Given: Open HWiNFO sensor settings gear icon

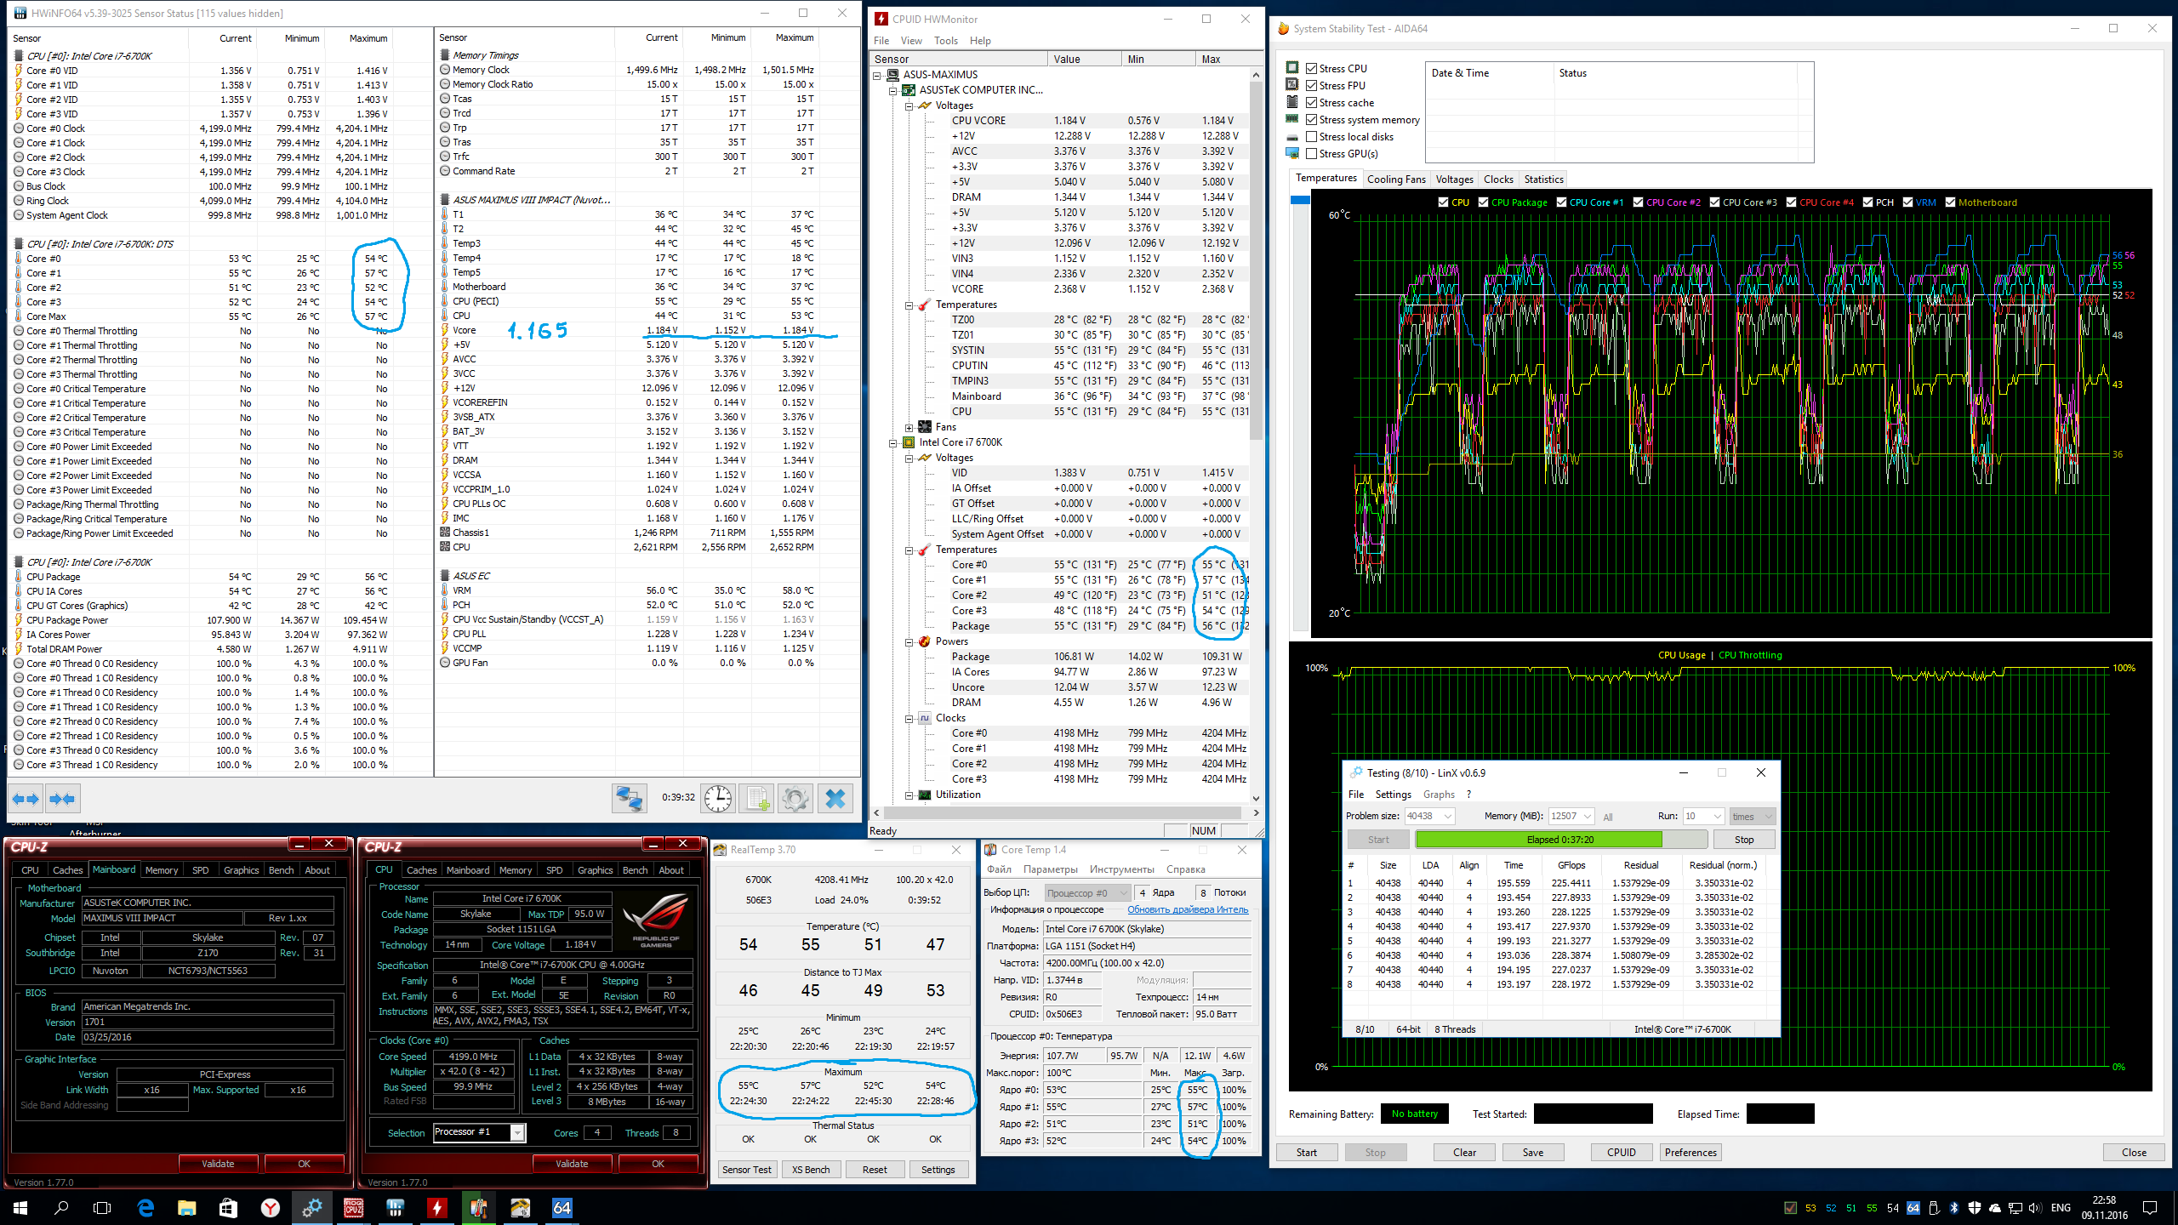Looking at the screenshot, I should tap(795, 799).
